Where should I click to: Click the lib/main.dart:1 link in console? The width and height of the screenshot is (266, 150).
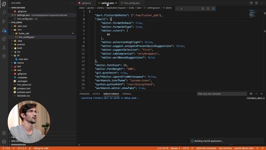(256, 98)
